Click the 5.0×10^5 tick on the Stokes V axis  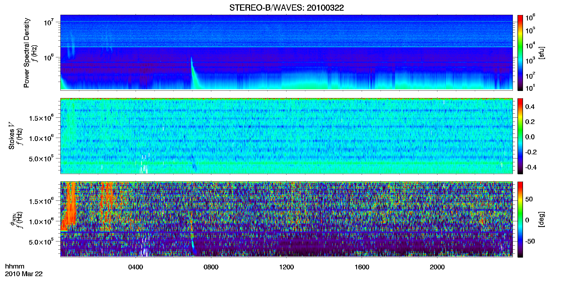tap(41, 158)
